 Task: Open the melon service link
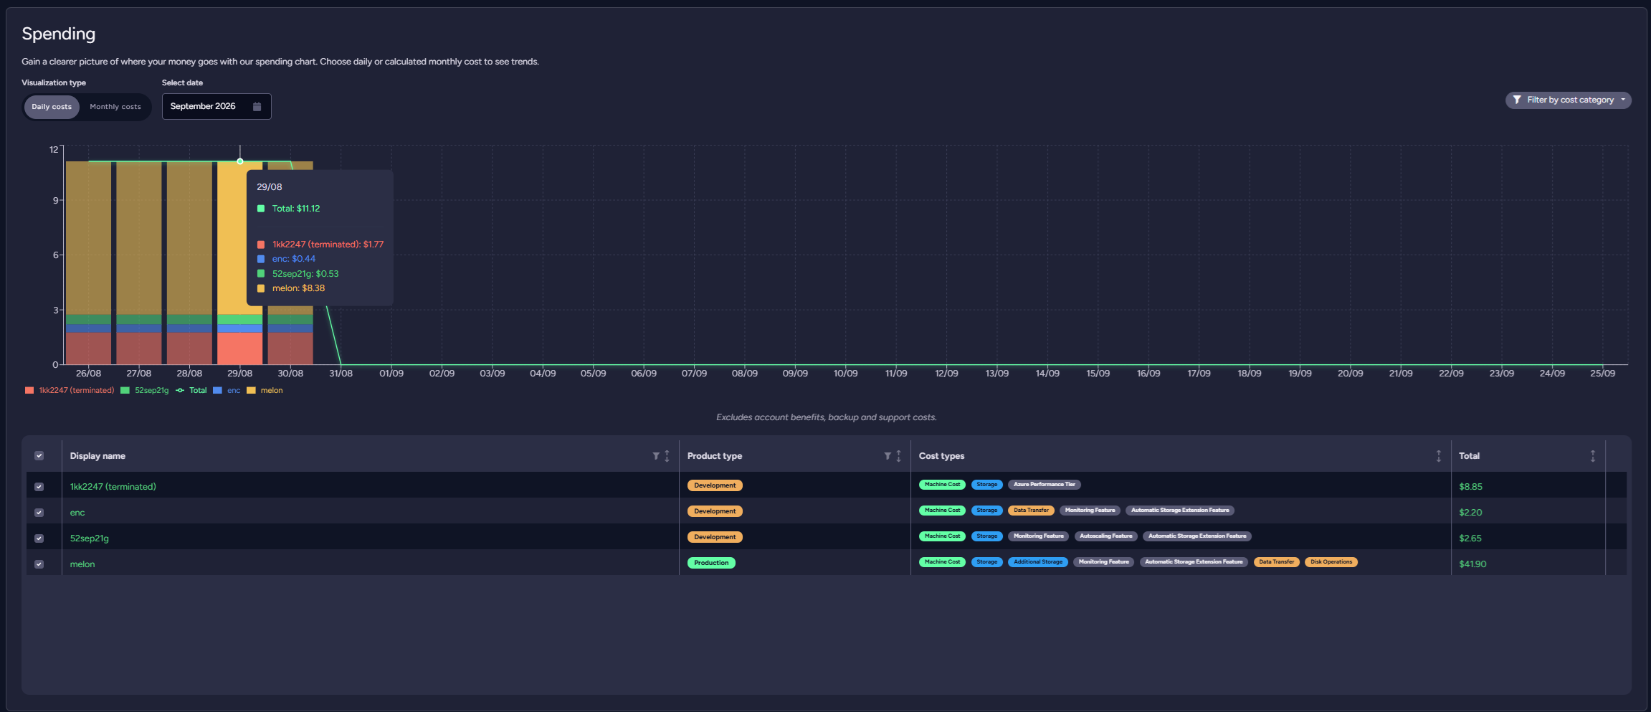click(82, 564)
